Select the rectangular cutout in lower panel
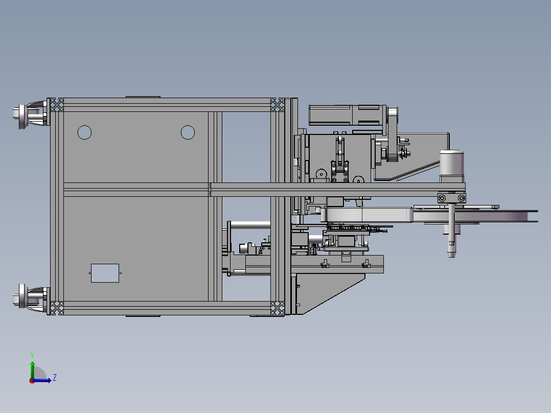 pos(105,273)
